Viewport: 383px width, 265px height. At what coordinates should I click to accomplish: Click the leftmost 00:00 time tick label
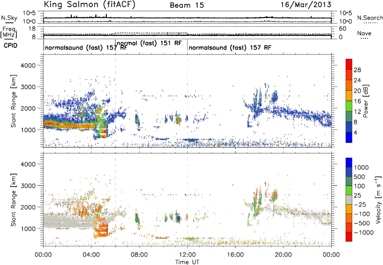[44, 255]
